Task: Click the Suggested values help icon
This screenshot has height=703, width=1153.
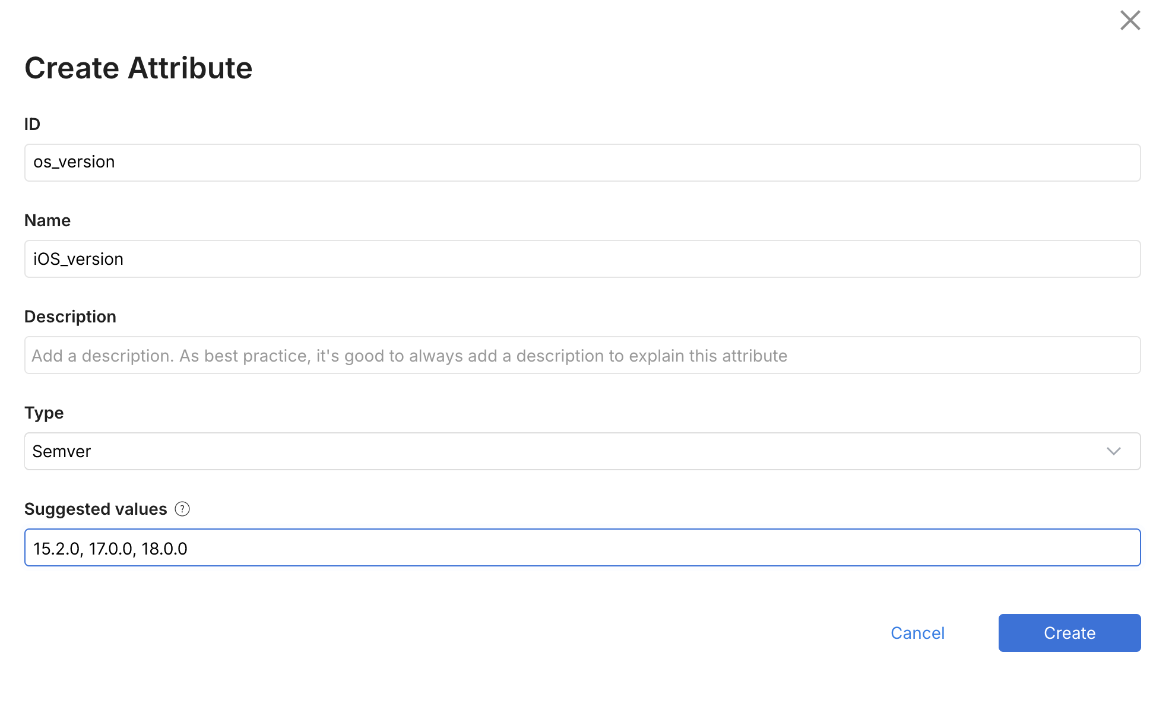Action: coord(182,509)
